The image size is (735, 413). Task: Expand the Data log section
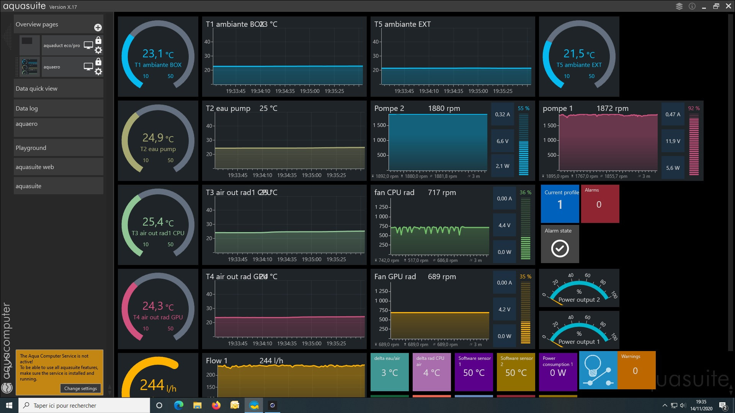[x=59, y=108]
